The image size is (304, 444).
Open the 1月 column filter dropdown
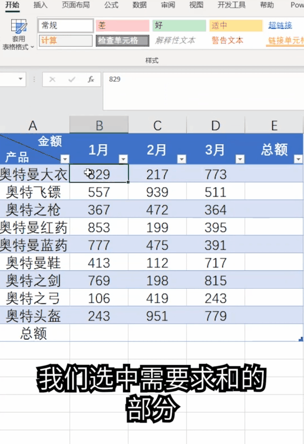click(123, 159)
